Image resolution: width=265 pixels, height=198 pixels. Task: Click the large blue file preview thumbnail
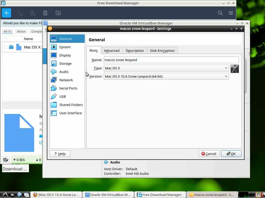19,133
